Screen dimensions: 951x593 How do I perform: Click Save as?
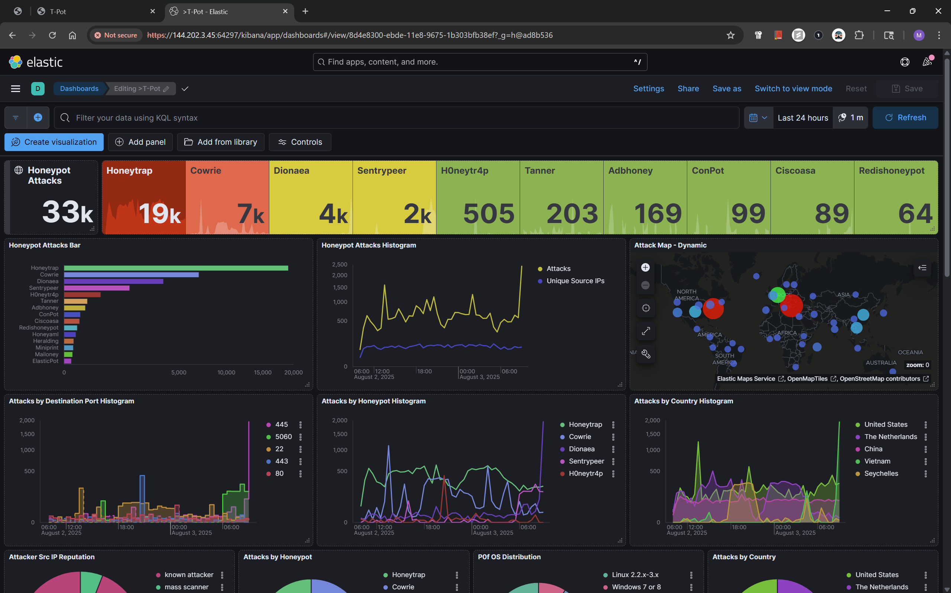click(727, 89)
